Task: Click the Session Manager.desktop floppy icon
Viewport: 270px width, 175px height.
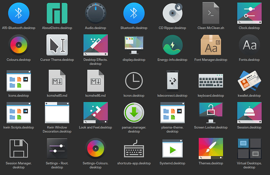Action: [19, 148]
